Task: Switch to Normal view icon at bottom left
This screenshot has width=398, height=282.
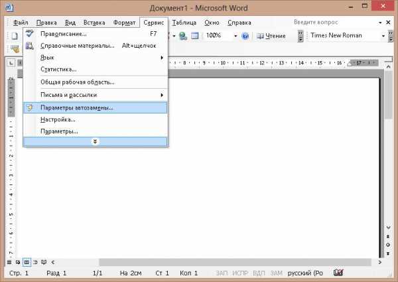Action: pyautogui.click(x=9, y=262)
